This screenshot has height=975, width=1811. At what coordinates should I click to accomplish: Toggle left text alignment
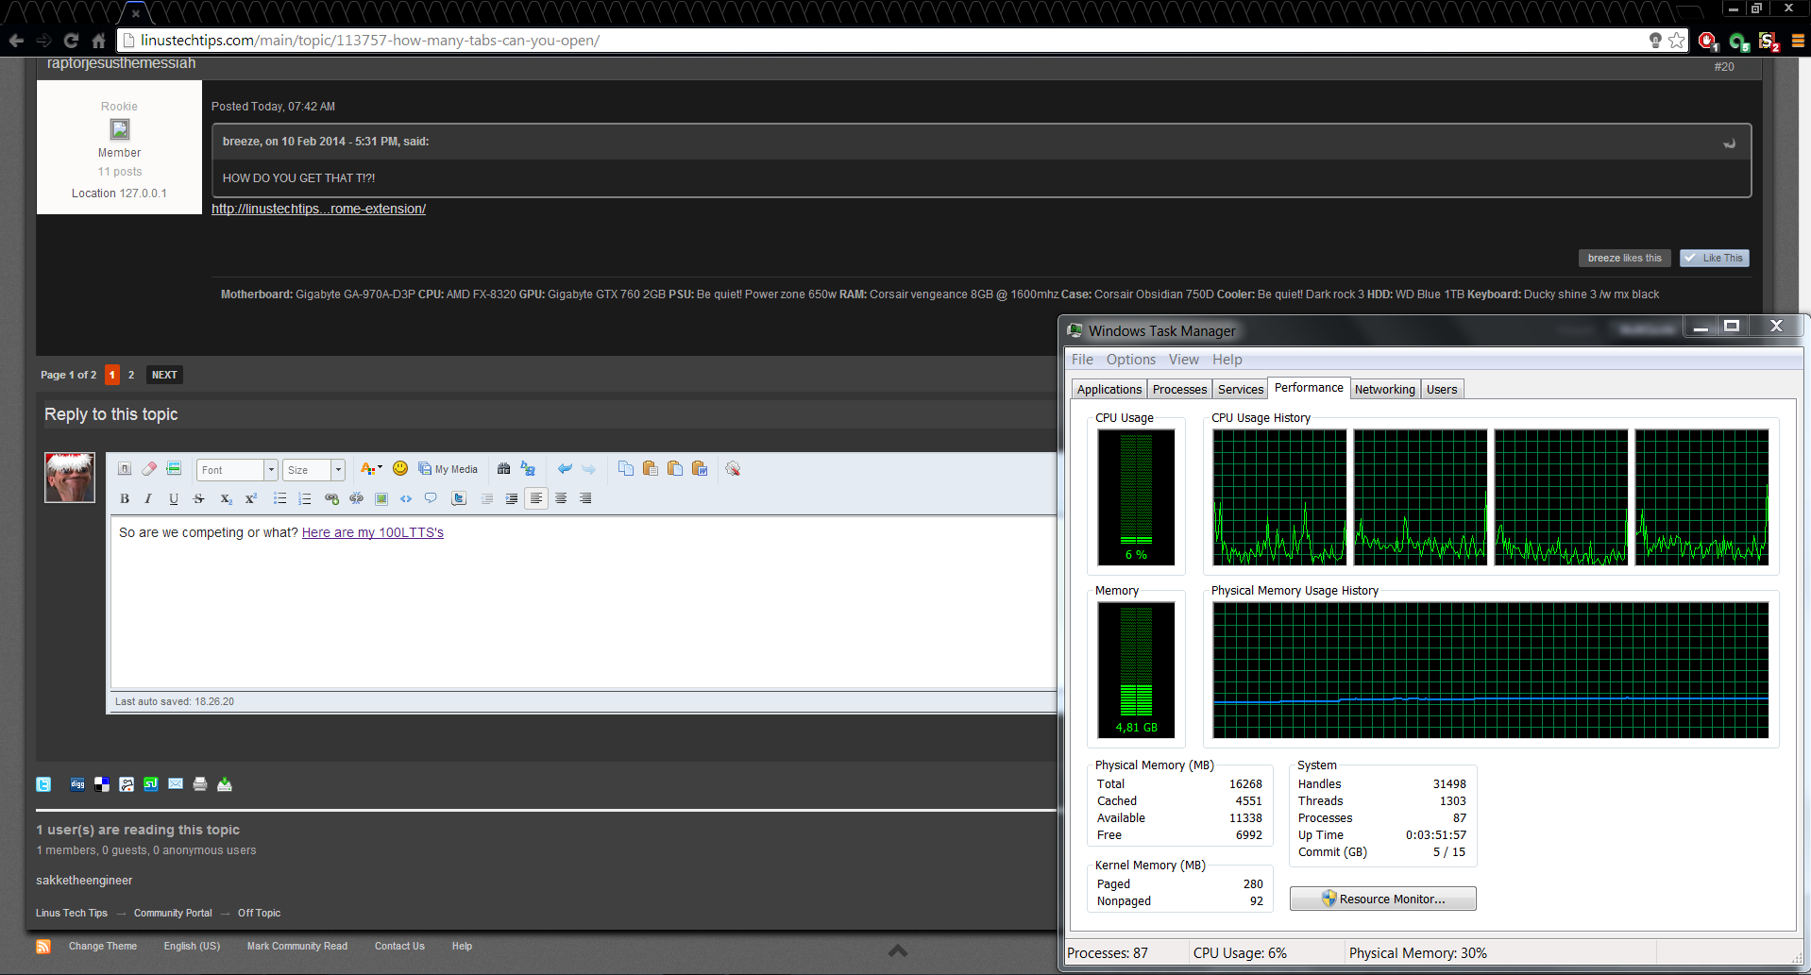[536, 498]
